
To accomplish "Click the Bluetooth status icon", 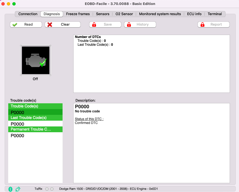I will pyautogui.click(x=10, y=189).
